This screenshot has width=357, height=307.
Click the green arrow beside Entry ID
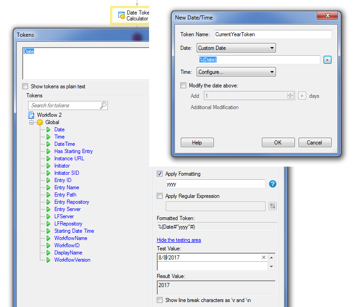[48, 180]
